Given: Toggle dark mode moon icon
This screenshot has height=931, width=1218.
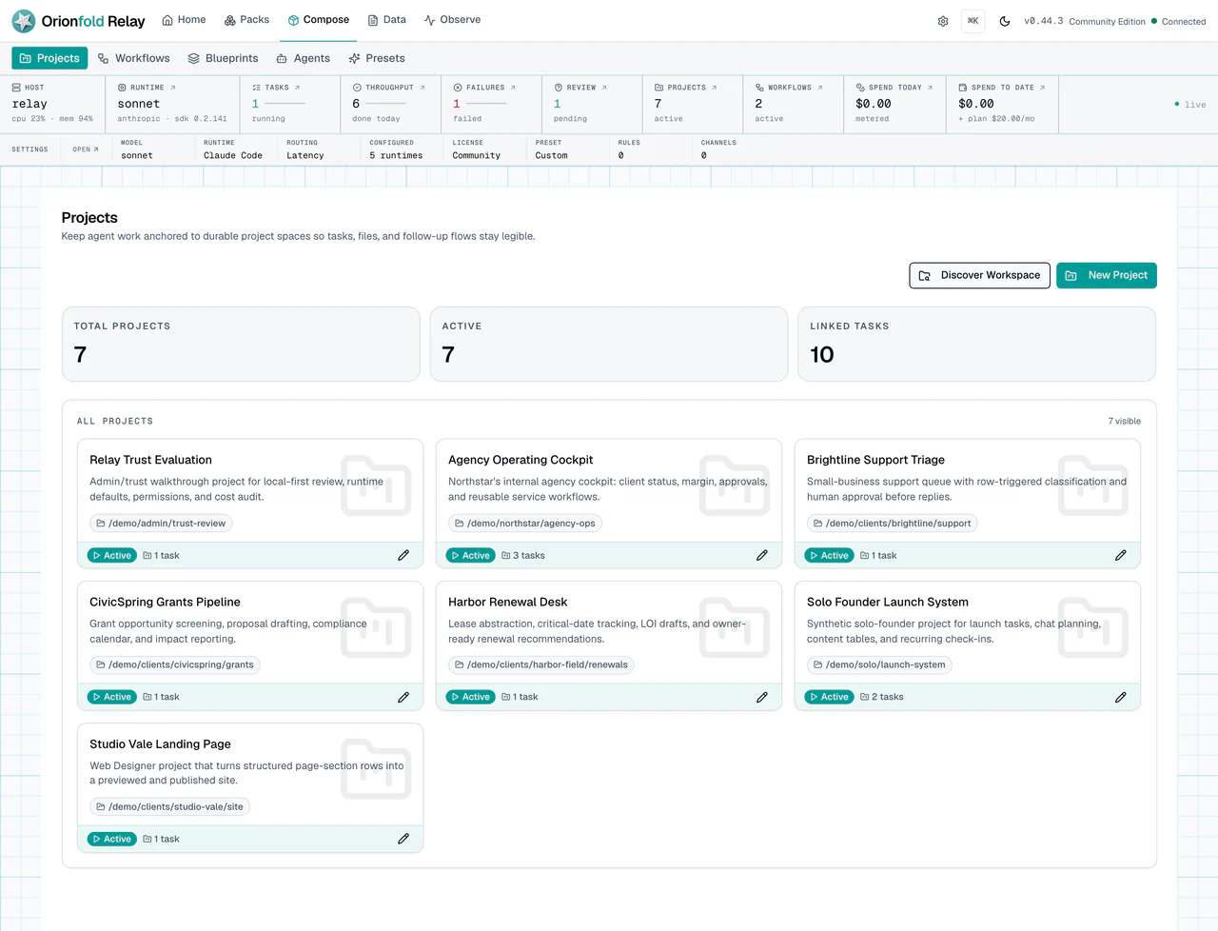Looking at the screenshot, I should click(1005, 21).
